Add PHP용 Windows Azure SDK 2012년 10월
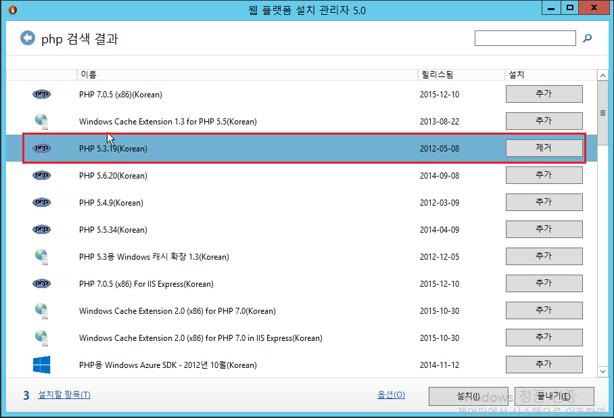 coord(544,365)
